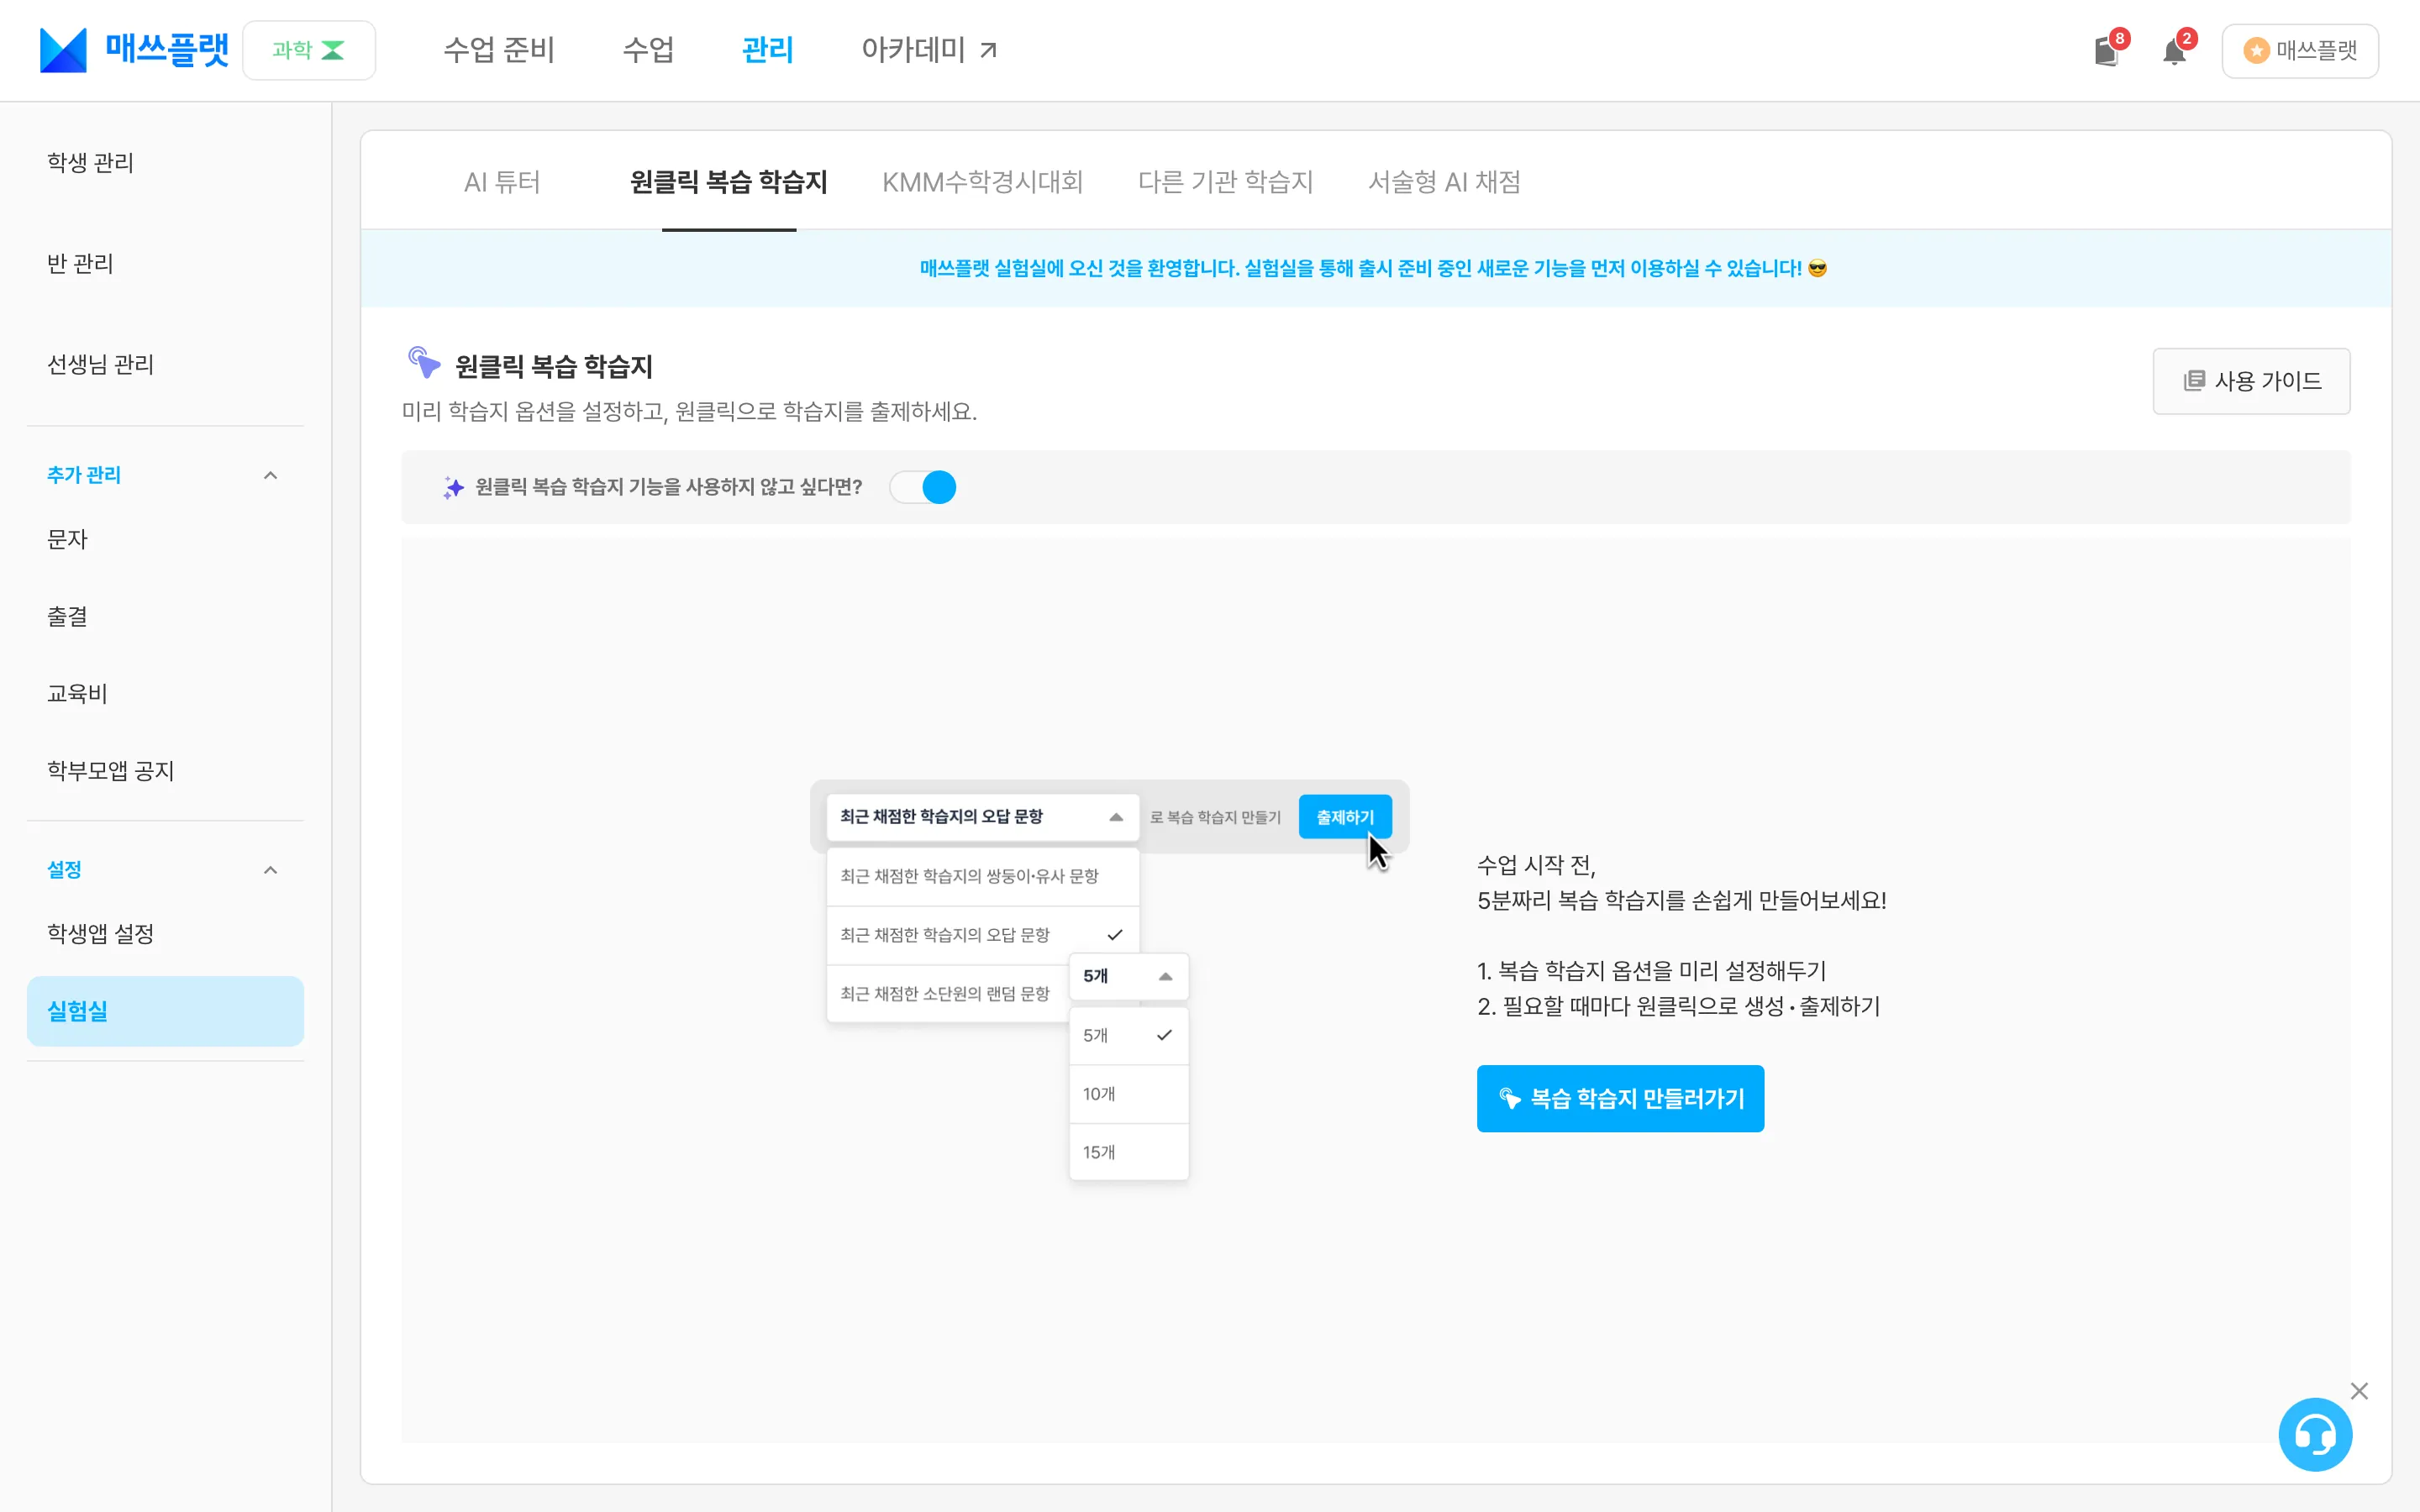The height and width of the screenshot is (1512, 2420).
Task: Open 출결 in sidebar
Action: (67, 616)
